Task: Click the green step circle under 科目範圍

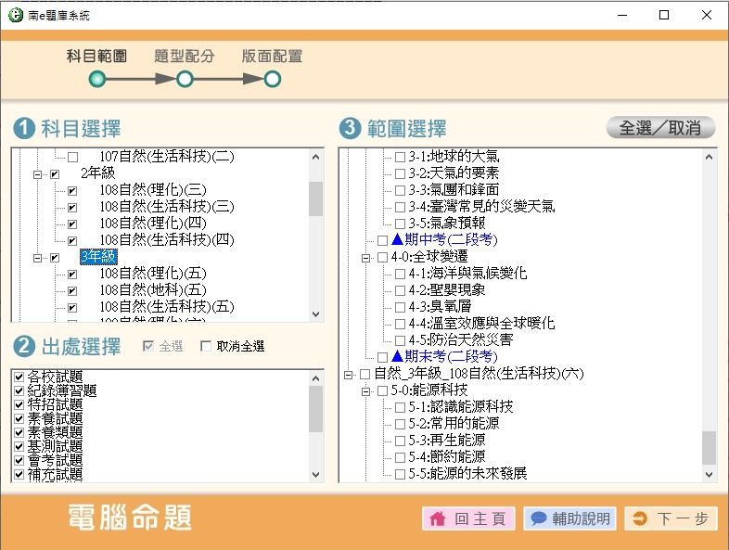Action: (x=96, y=80)
